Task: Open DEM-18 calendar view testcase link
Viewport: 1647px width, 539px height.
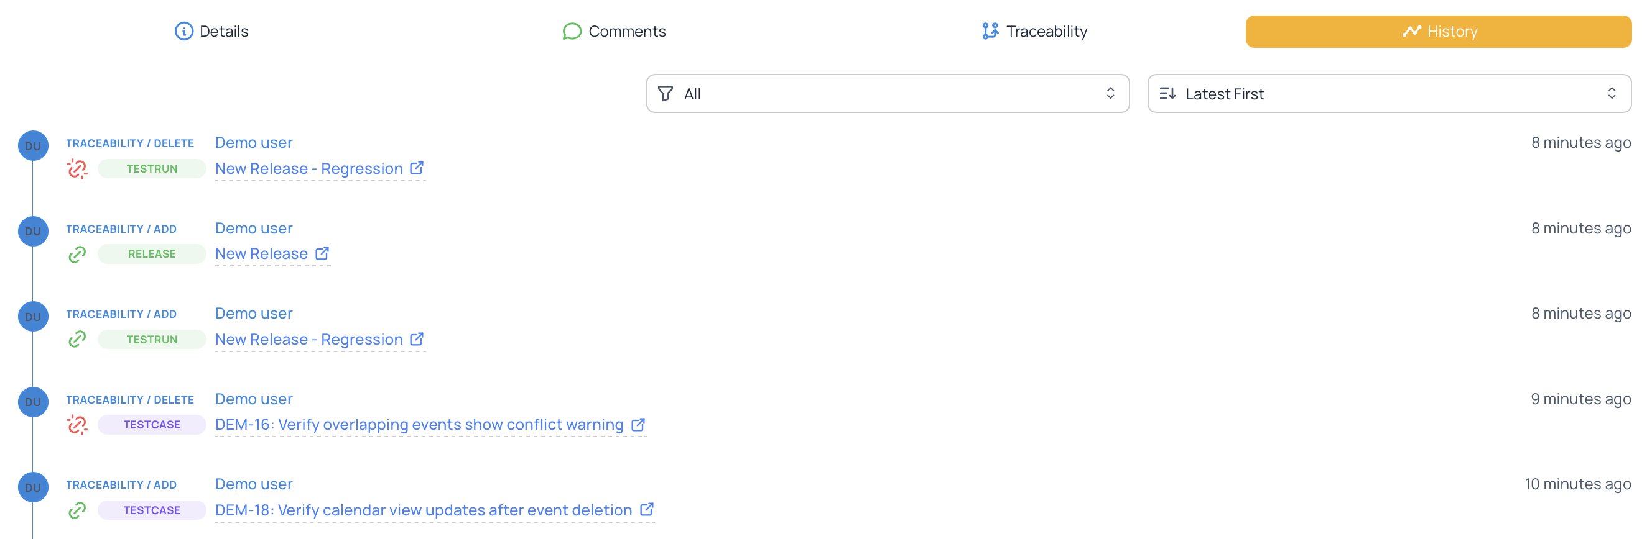Action: click(422, 510)
